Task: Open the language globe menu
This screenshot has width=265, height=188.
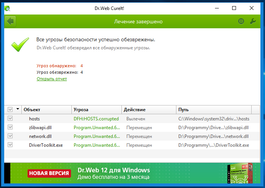Action: pos(241,21)
